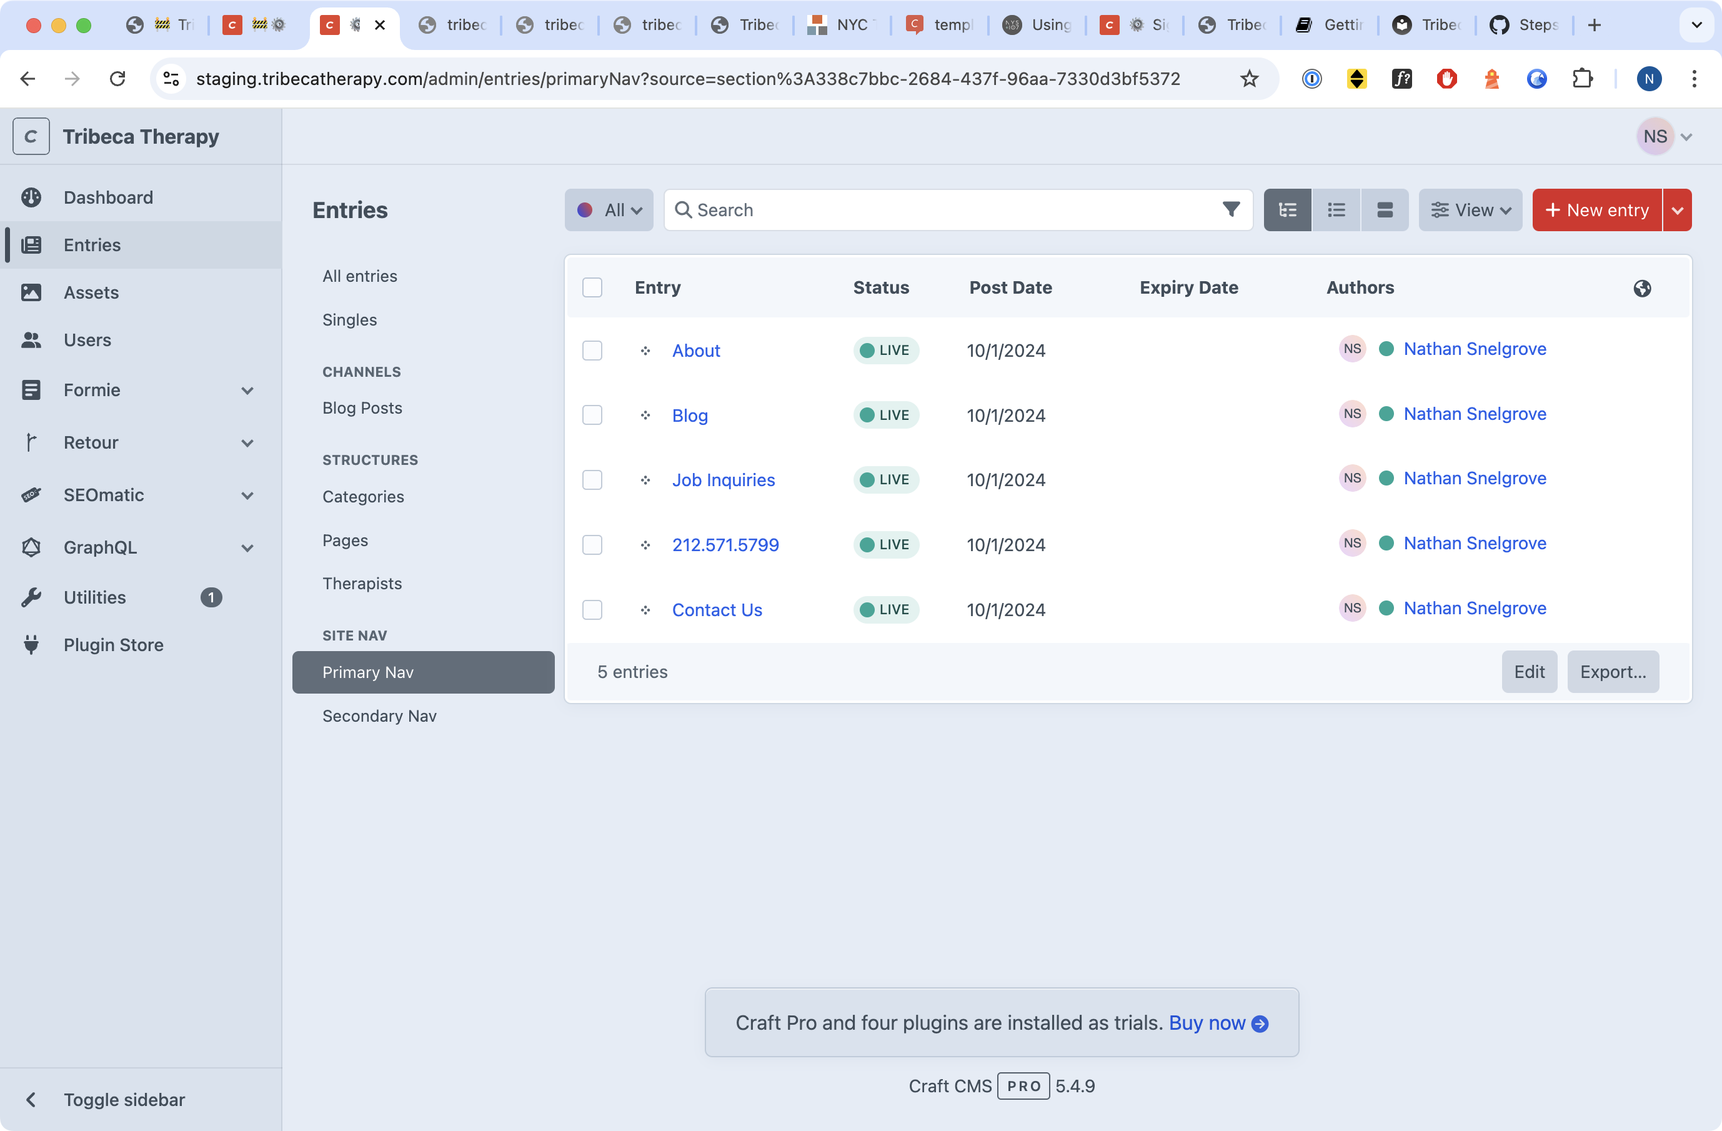Open the View options dropdown
This screenshot has height=1131, width=1722.
point(1470,210)
